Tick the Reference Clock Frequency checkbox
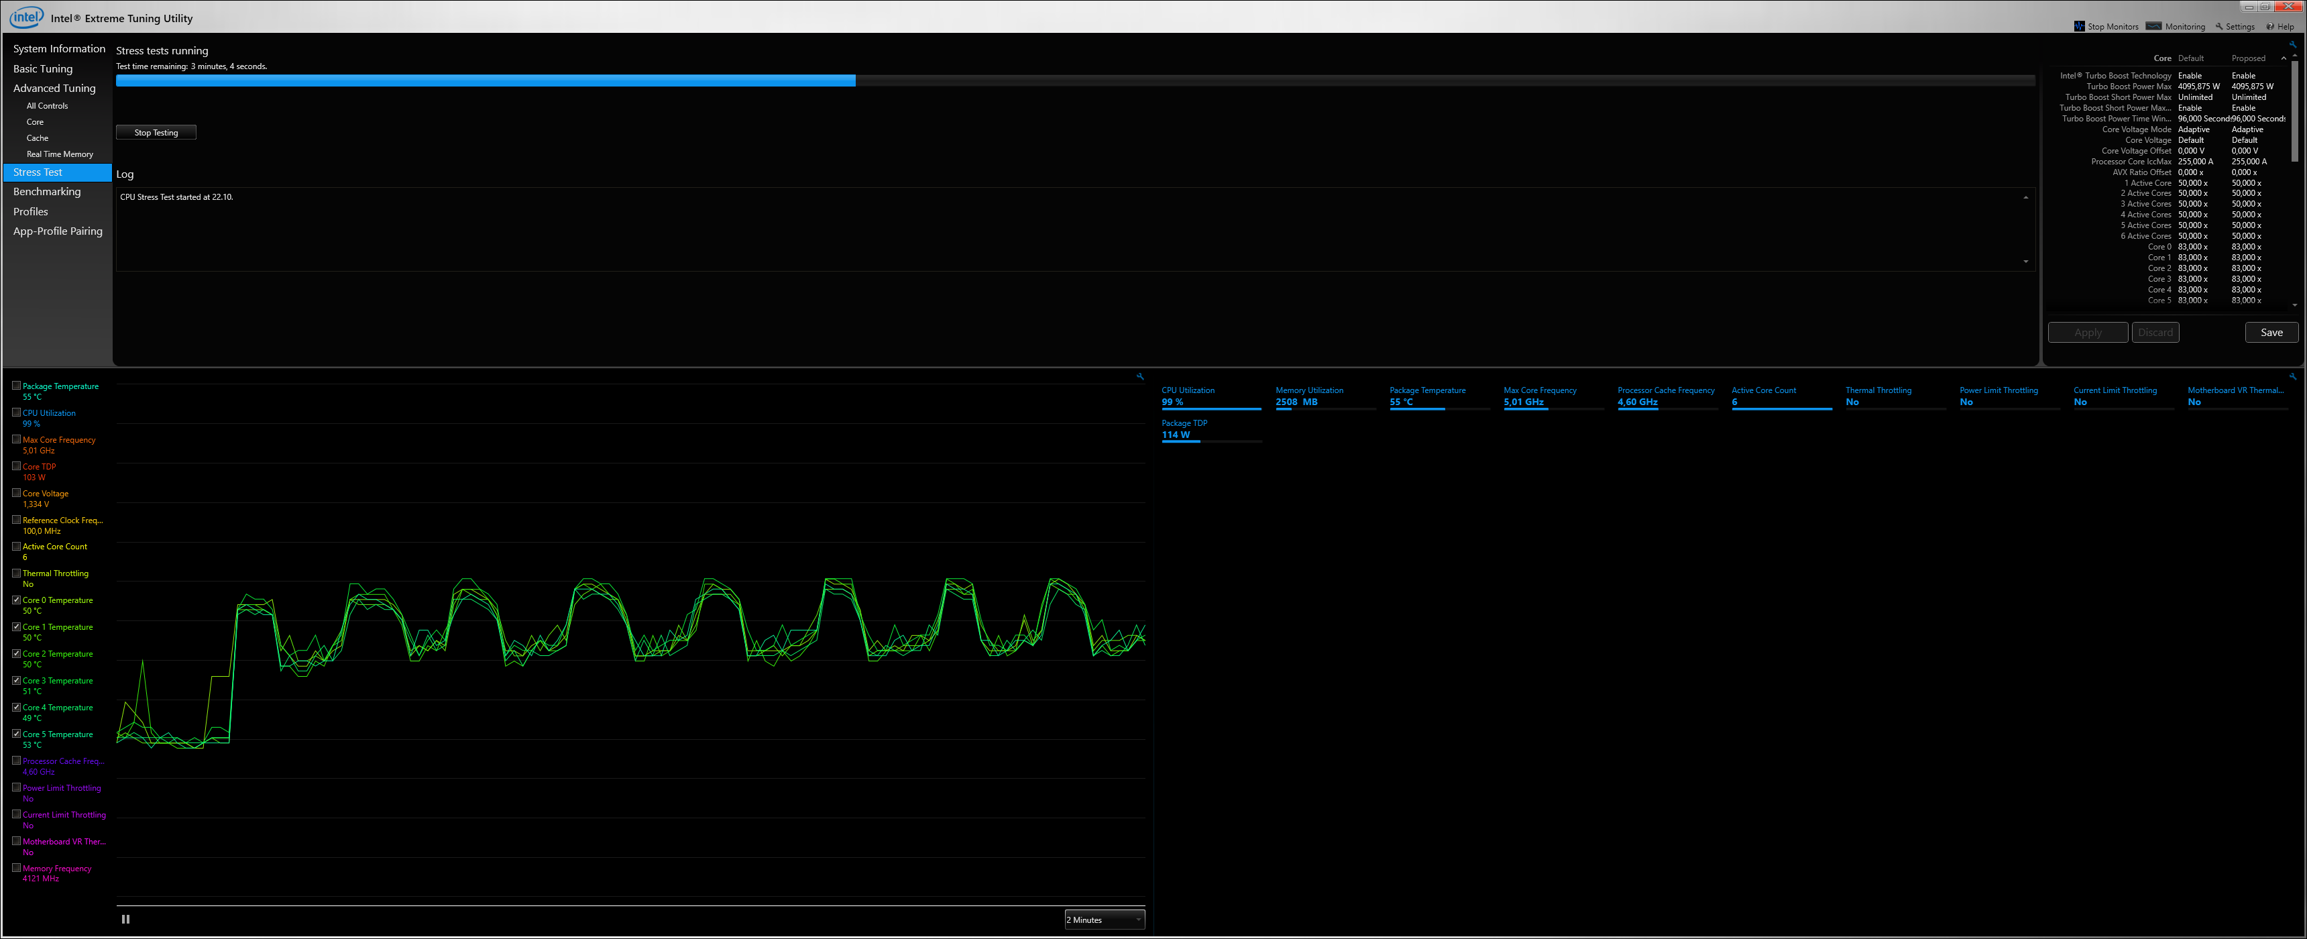 (x=16, y=518)
